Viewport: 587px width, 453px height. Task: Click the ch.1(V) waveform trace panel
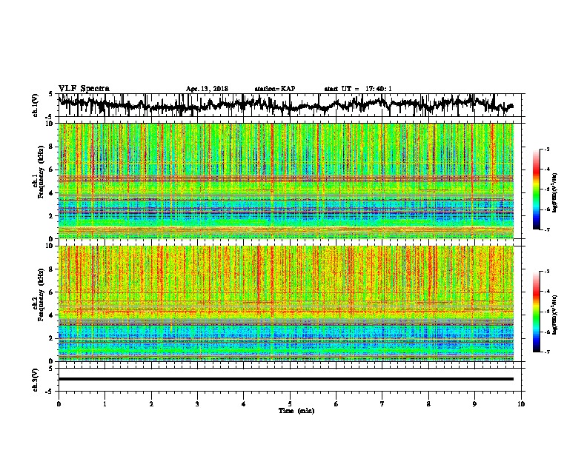(290, 105)
